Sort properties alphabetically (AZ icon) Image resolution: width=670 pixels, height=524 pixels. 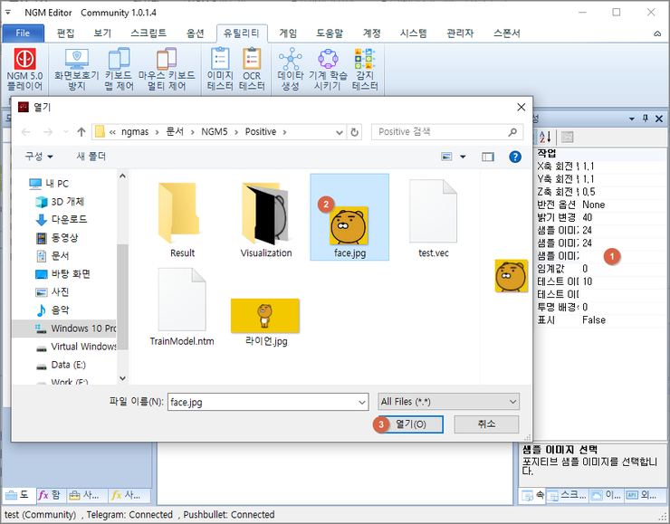click(545, 137)
